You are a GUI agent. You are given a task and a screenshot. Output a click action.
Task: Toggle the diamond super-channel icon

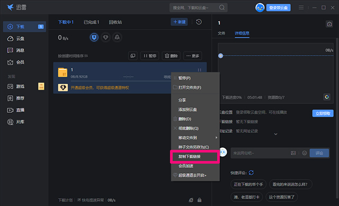(105, 38)
